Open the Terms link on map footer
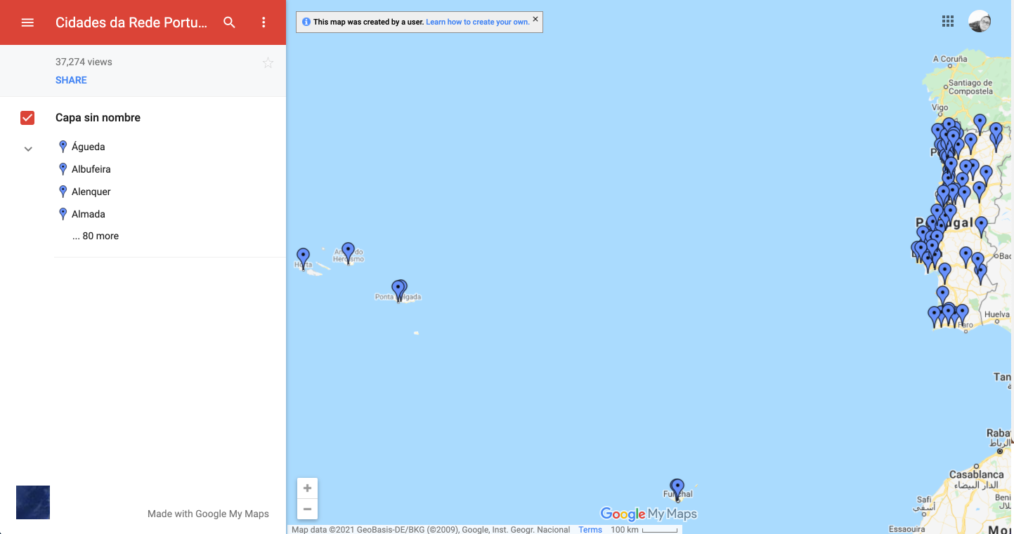 pyautogui.click(x=590, y=530)
